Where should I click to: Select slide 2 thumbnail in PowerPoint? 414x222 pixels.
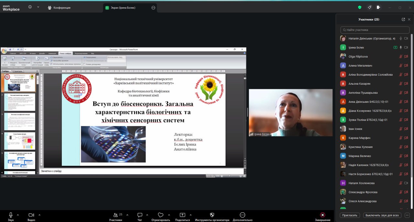coord(19,102)
